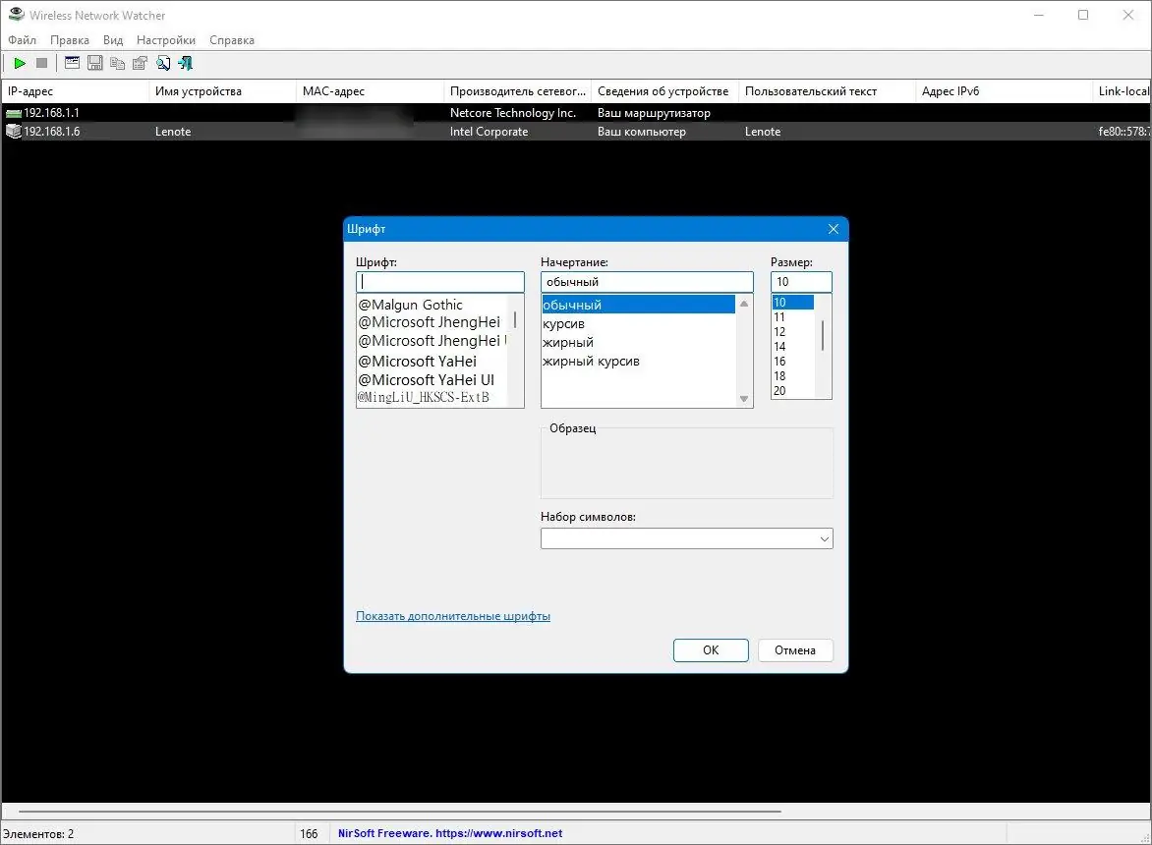Select the Intel Corporate cell
This screenshot has height=845, width=1152.
pos(489,132)
